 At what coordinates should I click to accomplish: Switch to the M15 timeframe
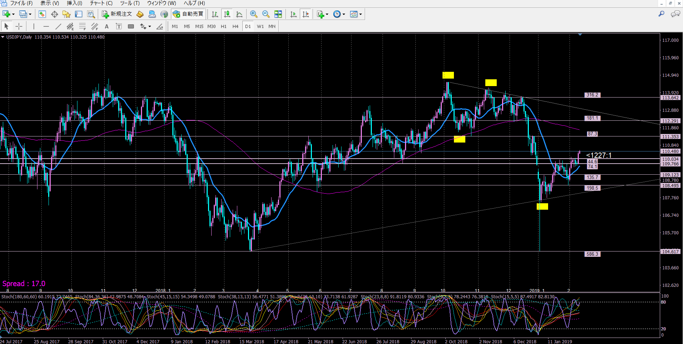tap(199, 26)
